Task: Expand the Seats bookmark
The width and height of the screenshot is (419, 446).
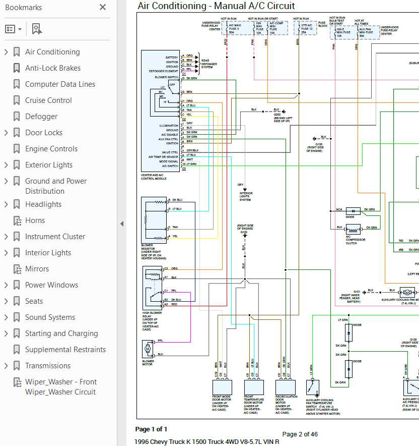Action: pos(6,301)
